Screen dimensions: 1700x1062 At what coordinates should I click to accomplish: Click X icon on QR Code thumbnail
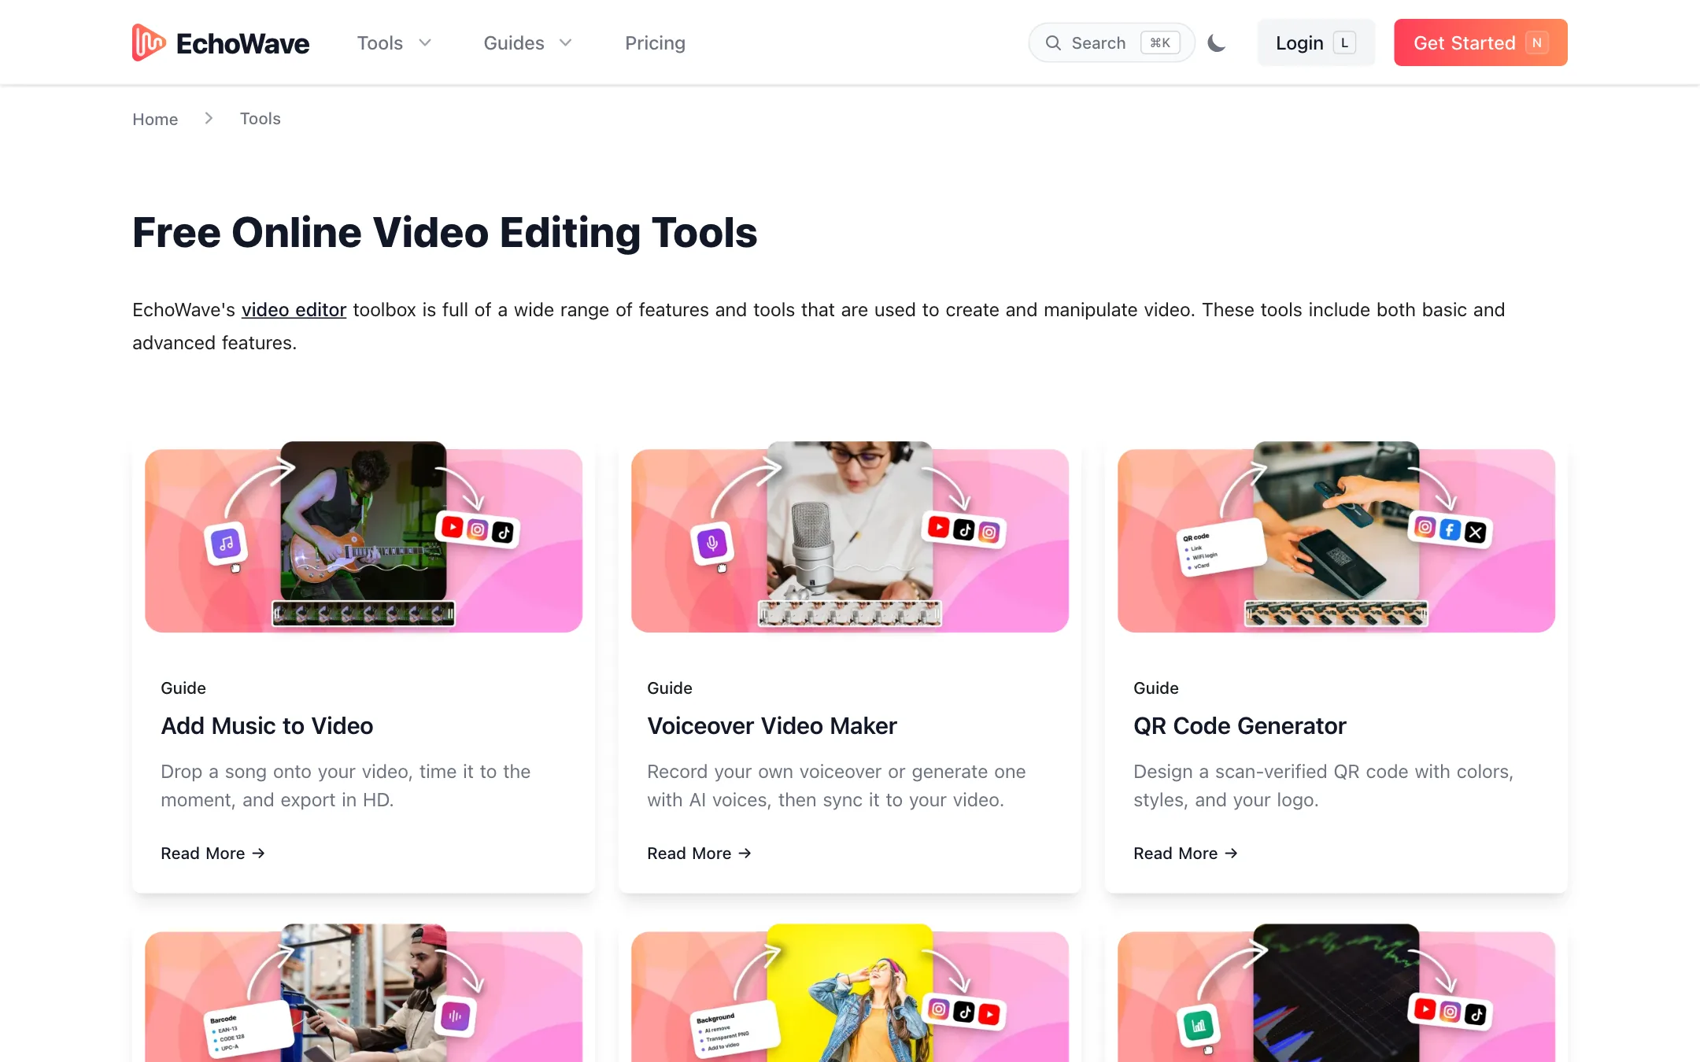1476,533
